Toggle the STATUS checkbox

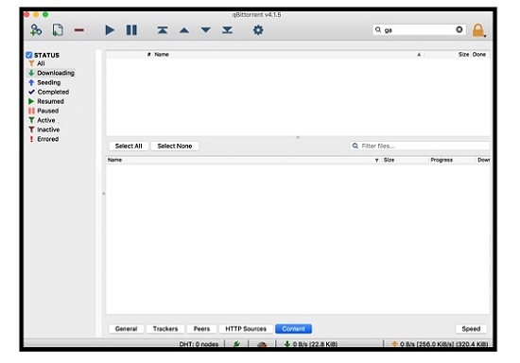tap(29, 55)
